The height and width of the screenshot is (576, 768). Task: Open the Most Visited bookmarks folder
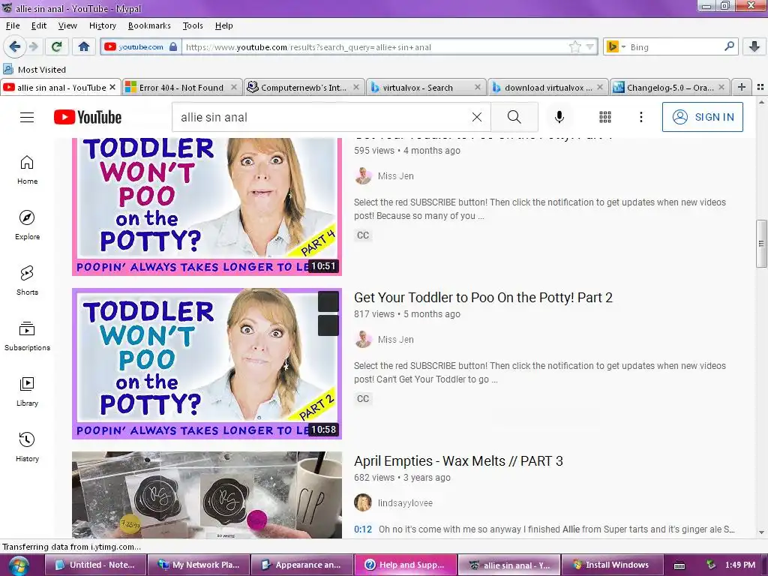[34, 70]
